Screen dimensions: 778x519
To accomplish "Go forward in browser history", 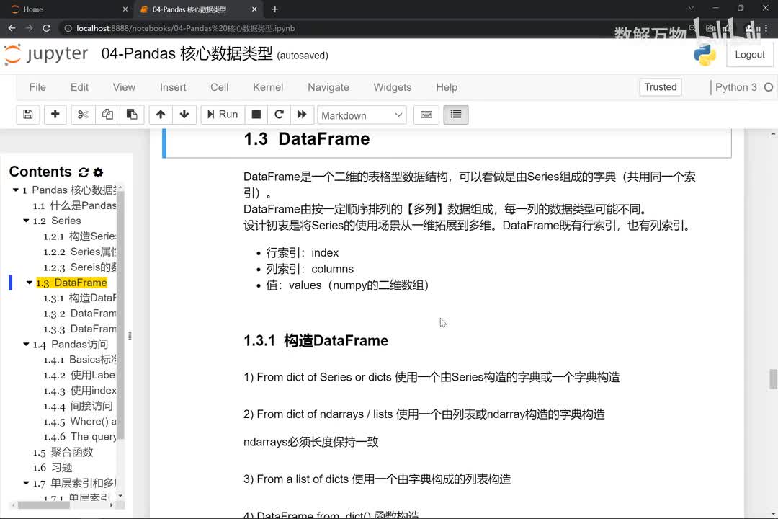I will pos(29,28).
